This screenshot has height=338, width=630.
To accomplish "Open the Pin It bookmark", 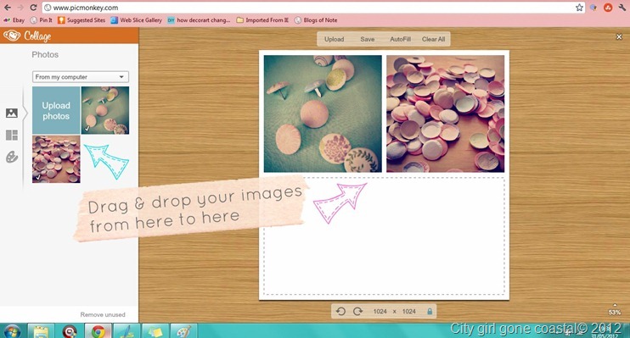I will pos(42,20).
